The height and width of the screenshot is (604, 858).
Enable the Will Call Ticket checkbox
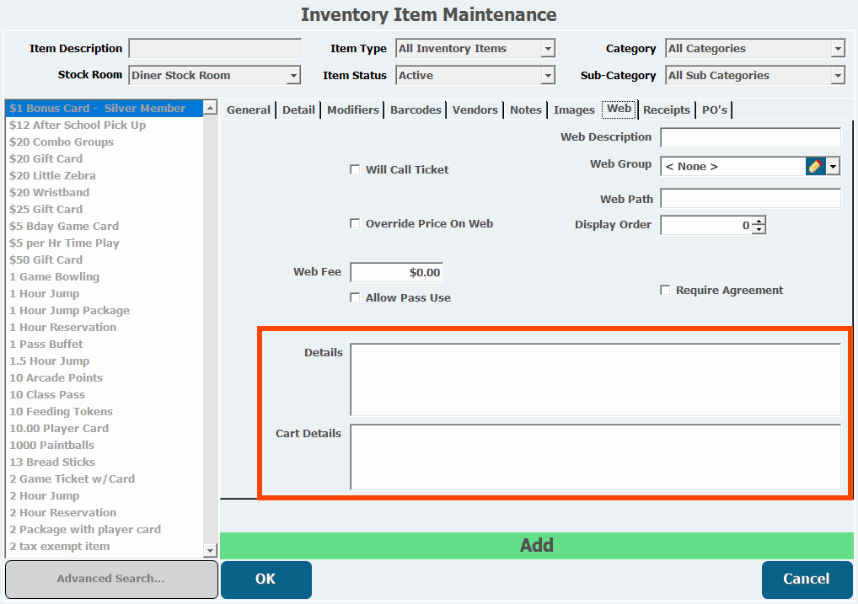[x=355, y=170]
